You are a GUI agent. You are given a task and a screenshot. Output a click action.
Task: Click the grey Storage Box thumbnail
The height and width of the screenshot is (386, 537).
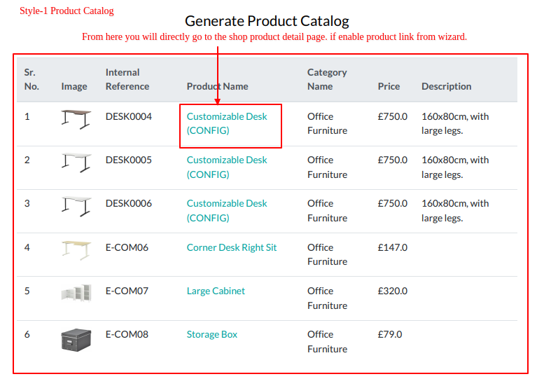[x=76, y=340]
